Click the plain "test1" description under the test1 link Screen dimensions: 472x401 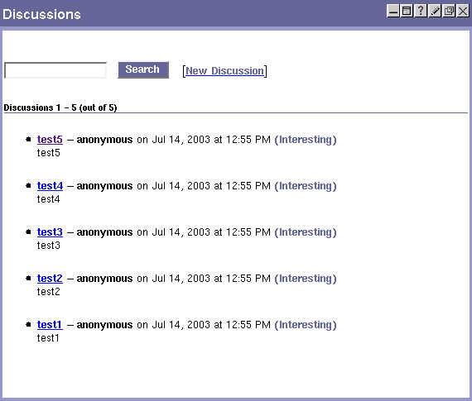pos(48,338)
